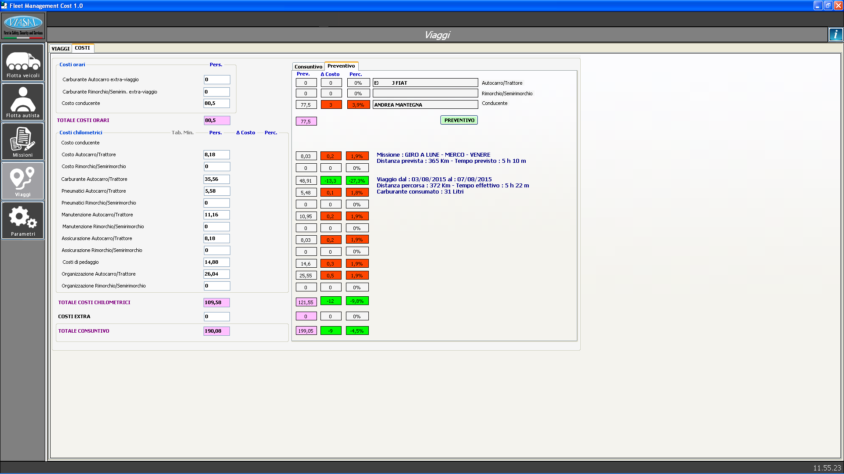This screenshot has width=844, height=474.
Task: Click Totale costi chilometrici field 109,58
Action: click(217, 302)
